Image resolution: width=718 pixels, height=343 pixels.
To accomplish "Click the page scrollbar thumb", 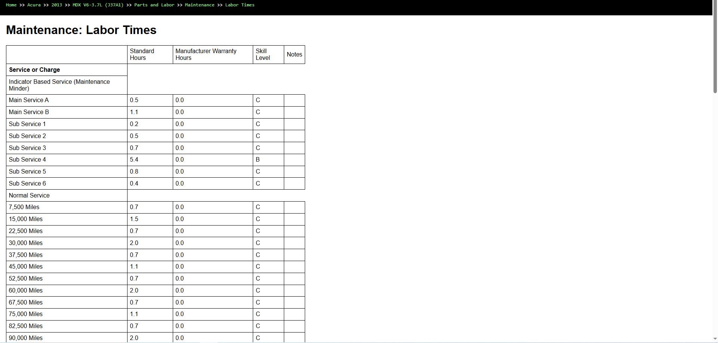I will [x=715, y=47].
